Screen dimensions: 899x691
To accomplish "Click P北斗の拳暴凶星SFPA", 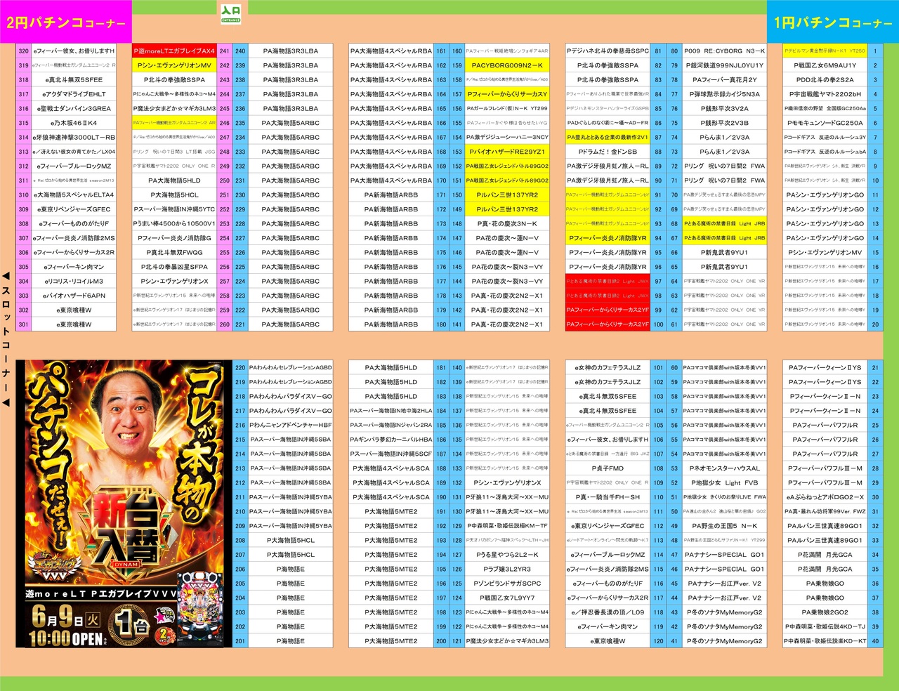I will point(175,267).
